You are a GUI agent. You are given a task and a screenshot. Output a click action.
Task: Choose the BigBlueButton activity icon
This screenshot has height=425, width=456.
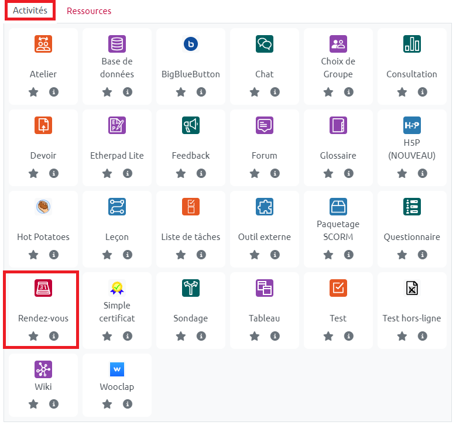pos(191,44)
